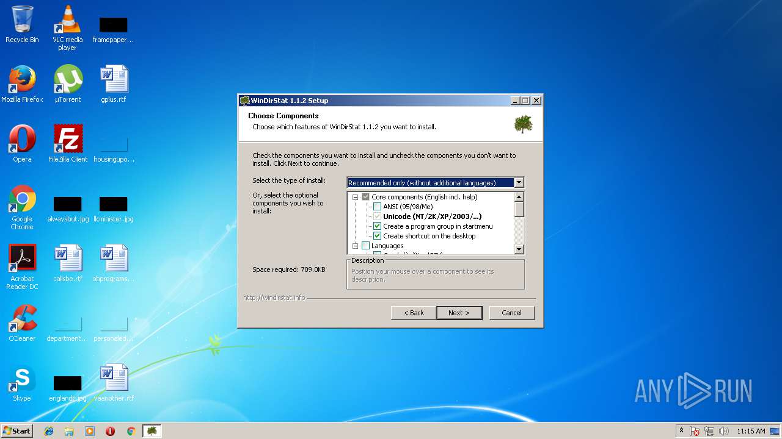Launch Opera browser shortcut on desktop
Screen dimensions: 782x439
[x=22, y=144]
